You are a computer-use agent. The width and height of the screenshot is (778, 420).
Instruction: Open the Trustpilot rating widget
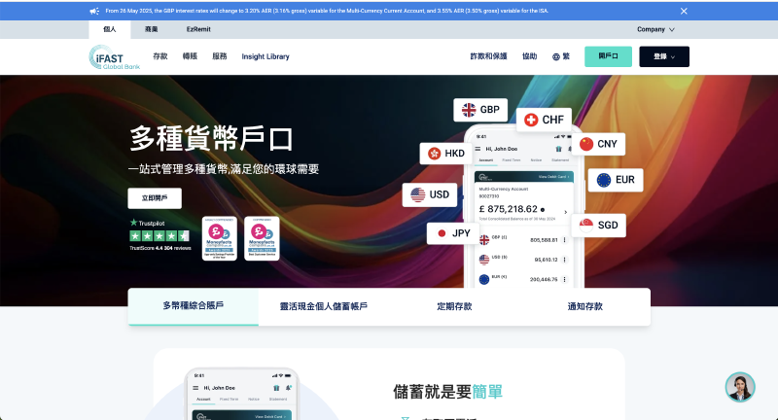tap(159, 235)
